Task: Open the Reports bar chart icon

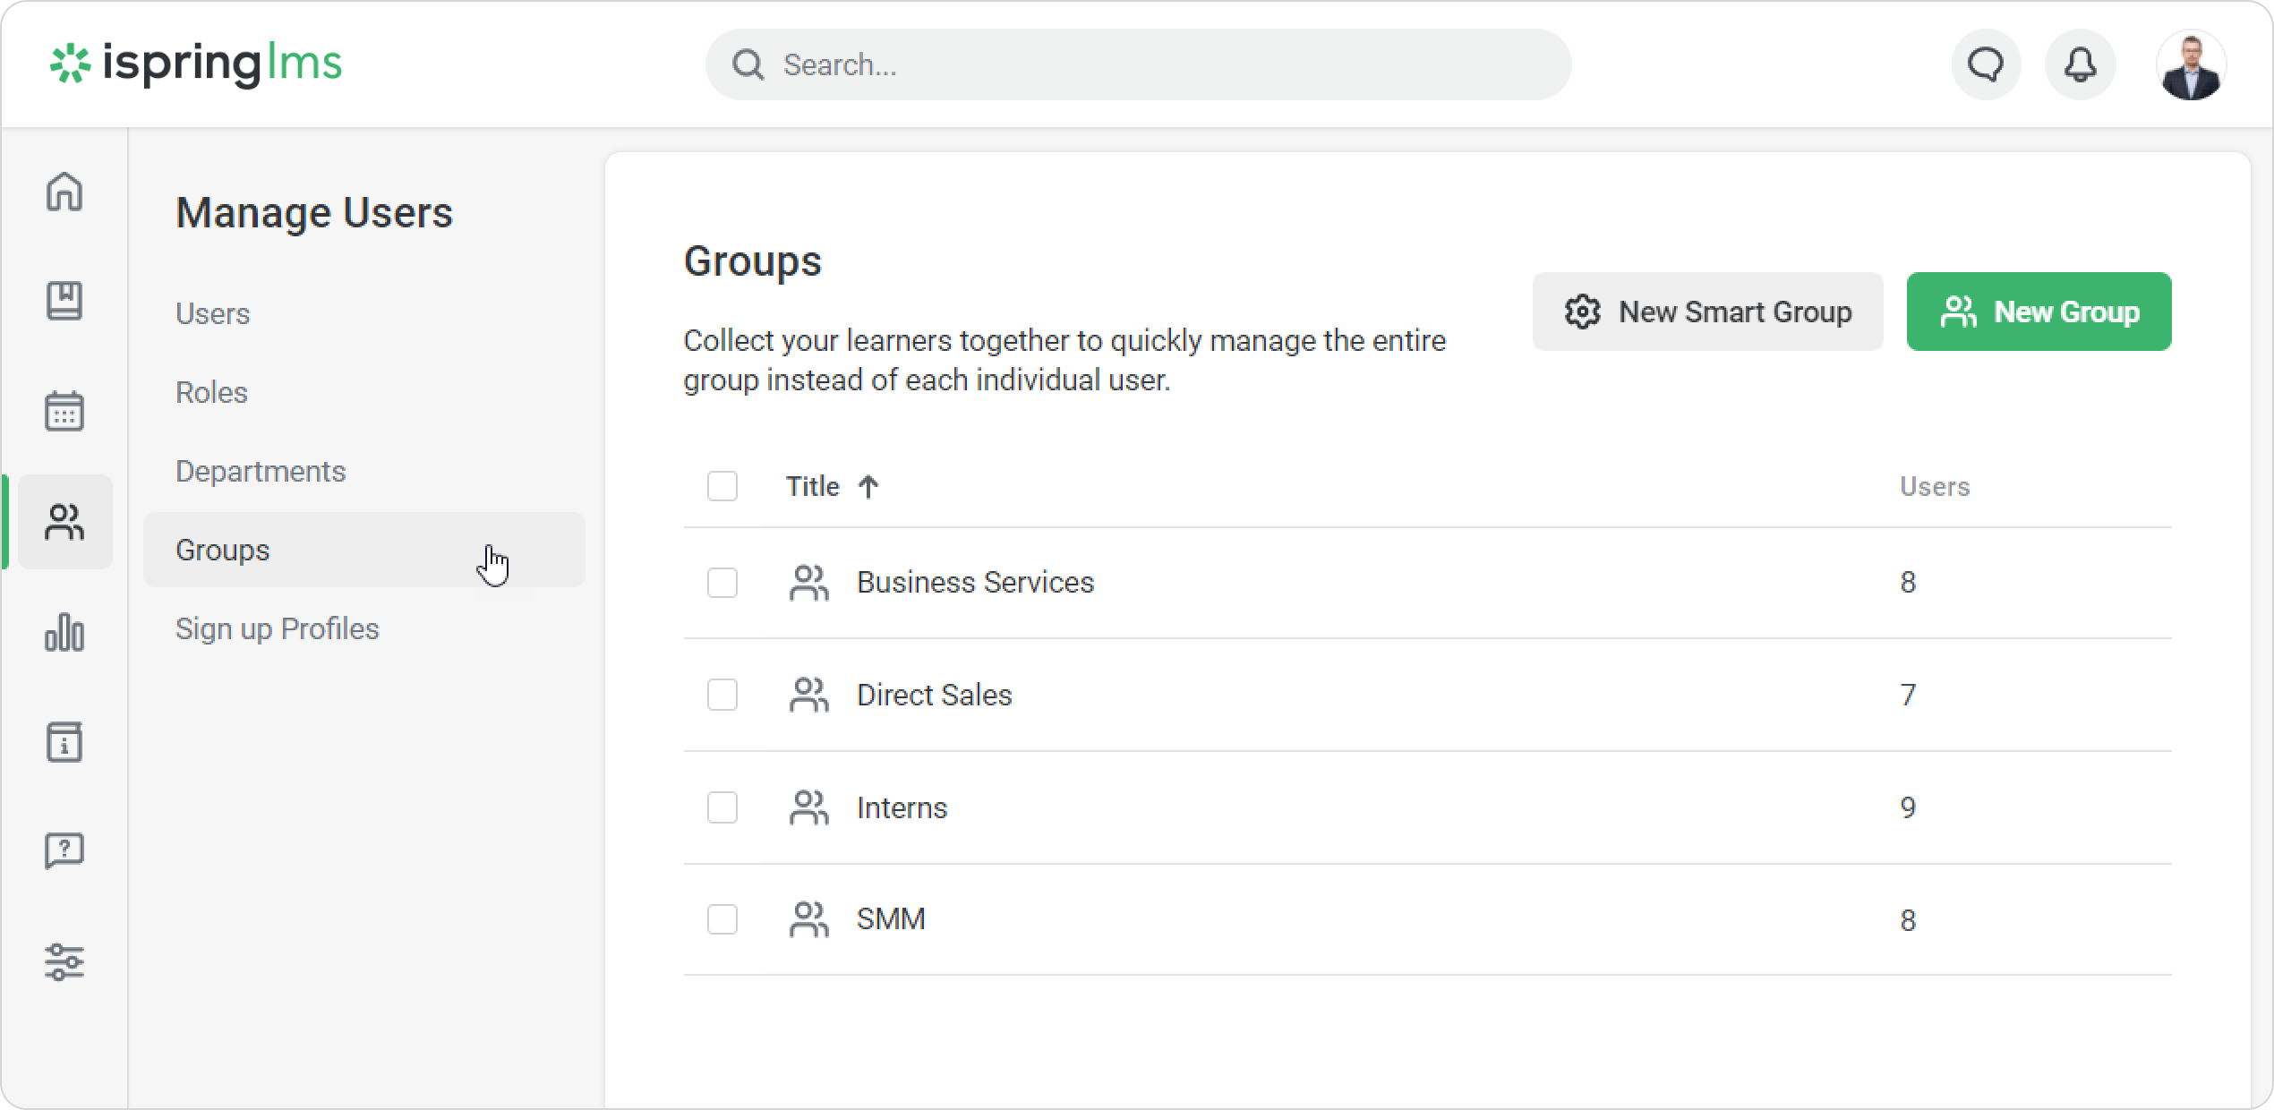Action: (64, 632)
